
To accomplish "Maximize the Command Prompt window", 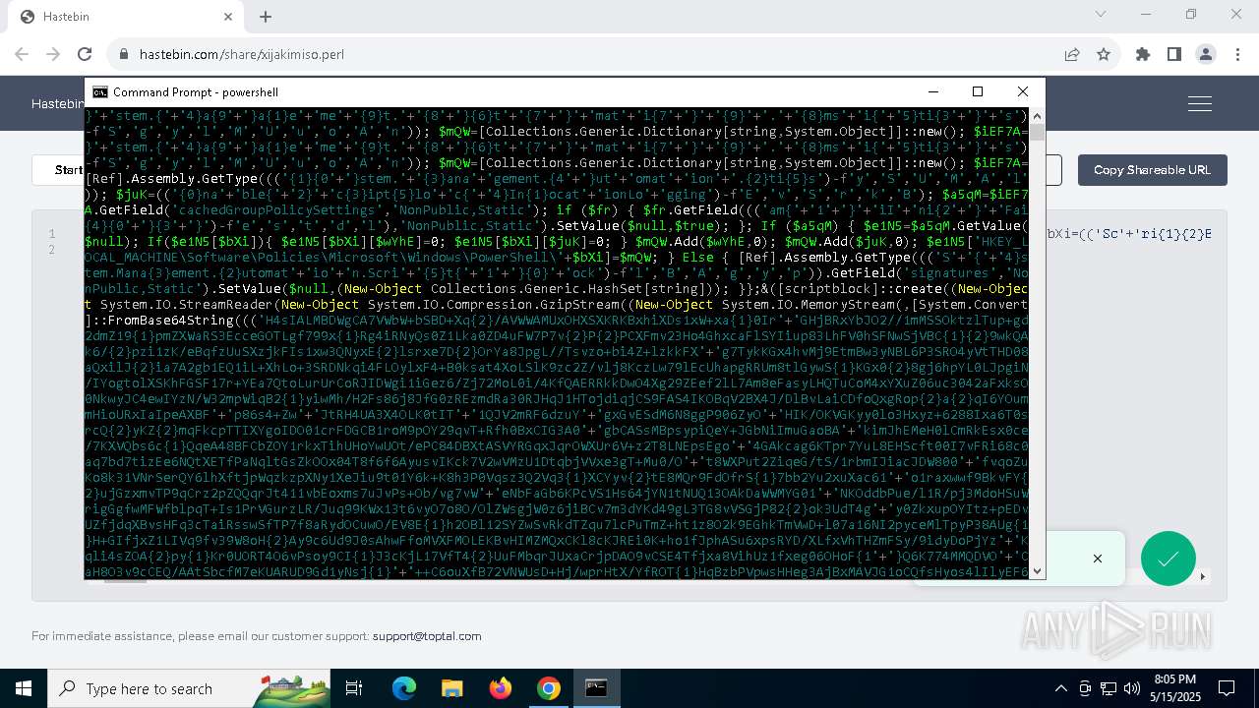I will click(978, 91).
